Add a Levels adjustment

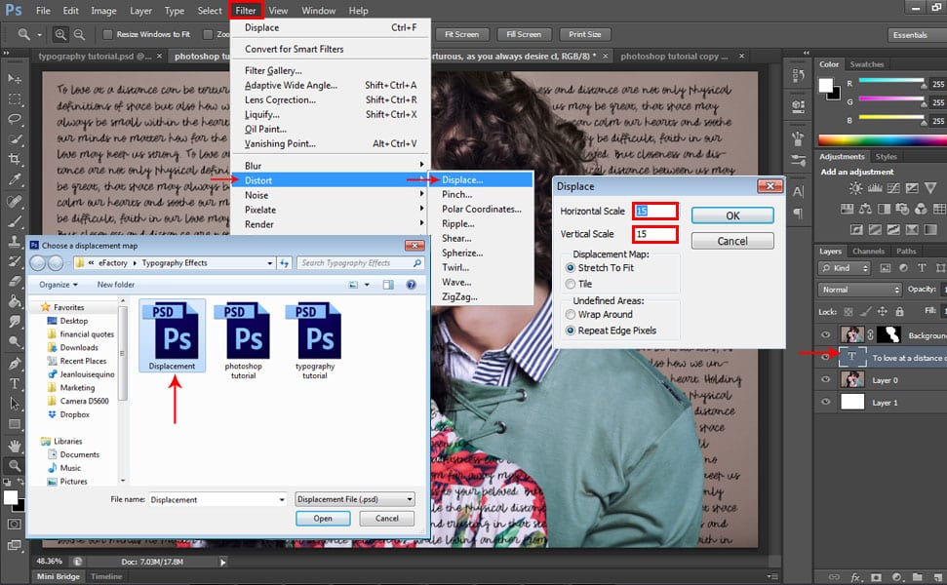[875, 188]
